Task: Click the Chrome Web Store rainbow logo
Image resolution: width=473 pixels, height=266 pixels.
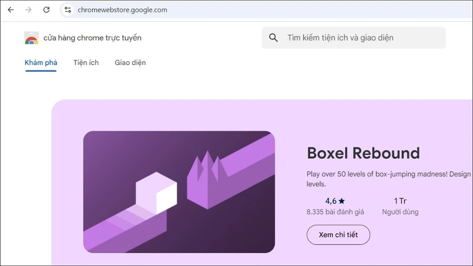Action: [32, 38]
